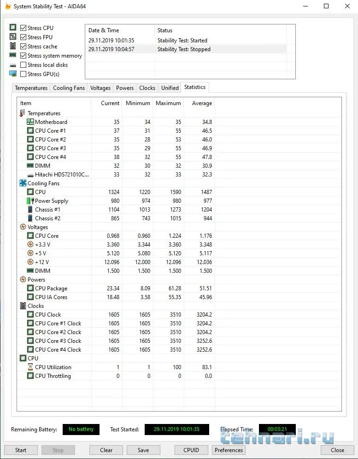Click the '+5 V' voltage row label

click(41, 253)
